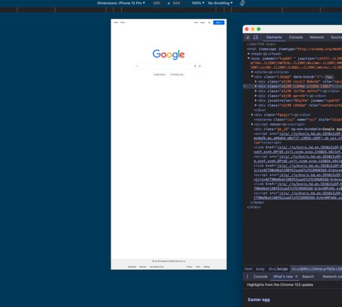
Task: Edit the device width value 390
Action: [x=156, y=3]
